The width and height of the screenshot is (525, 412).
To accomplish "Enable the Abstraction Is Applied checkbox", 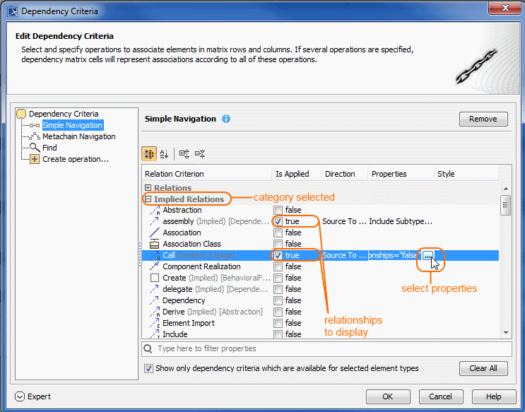I will click(x=278, y=210).
